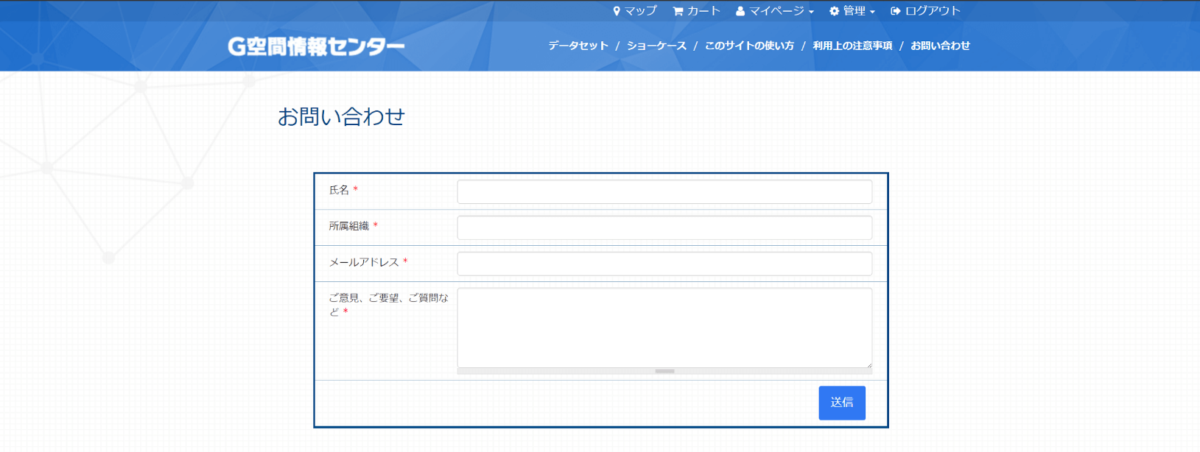Click the 所属組織 field label

348,226
